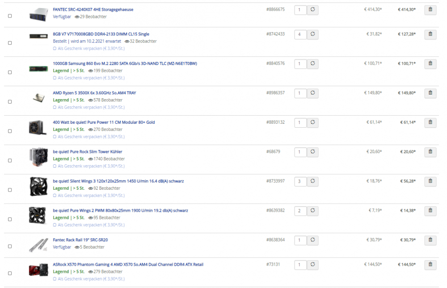Click quantity field for Pure Wings 2 fans
Screen dimensions: 447x288
click(300, 211)
